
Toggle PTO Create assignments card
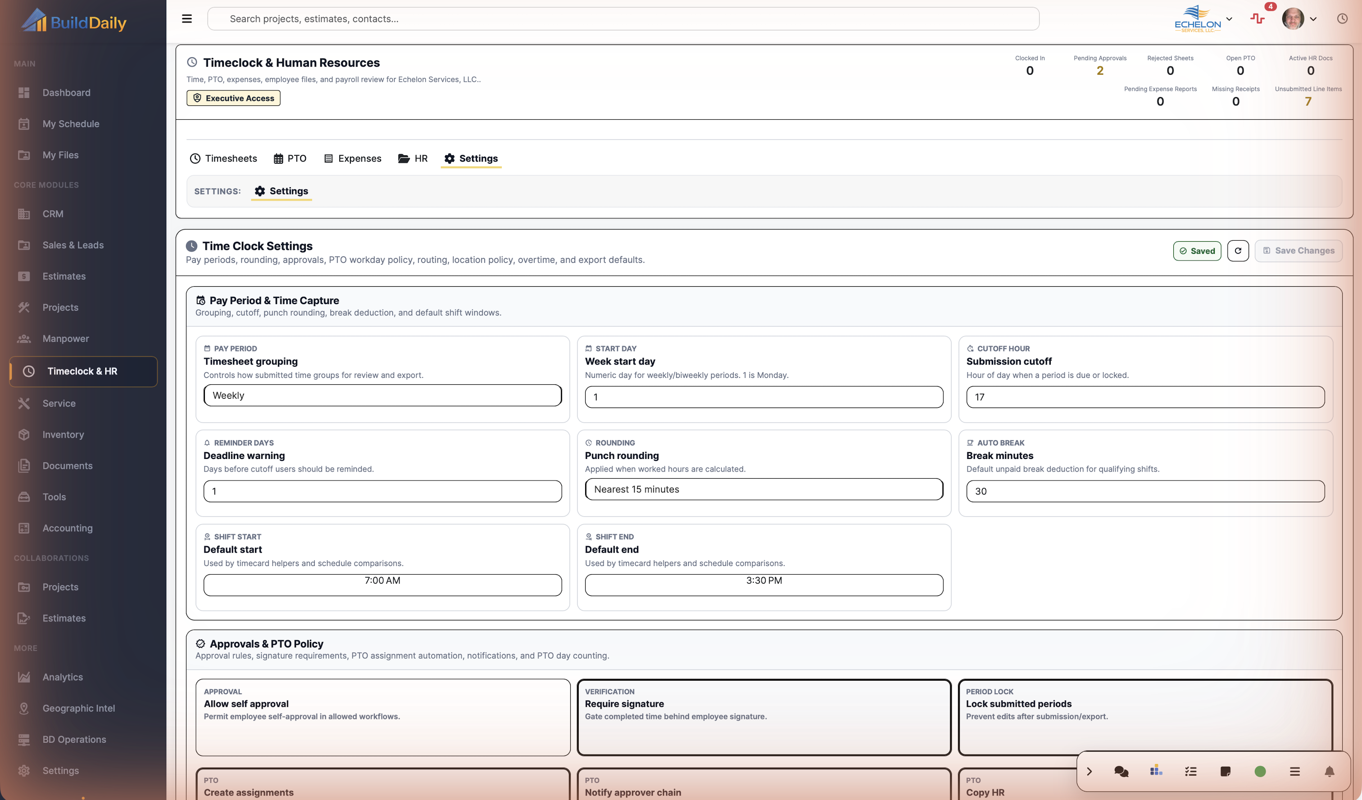[383, 784]
